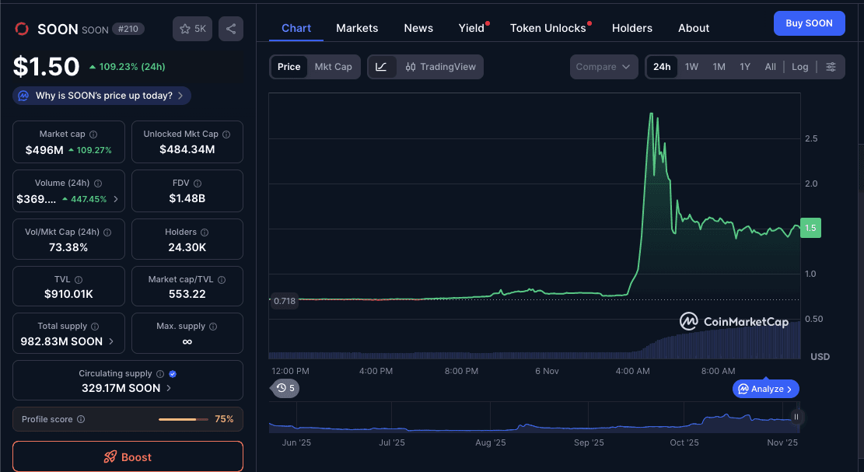Click the Buy SOON button
This screenshot has height=472, width=864.
pyautogui.click(x=809, y=23)
